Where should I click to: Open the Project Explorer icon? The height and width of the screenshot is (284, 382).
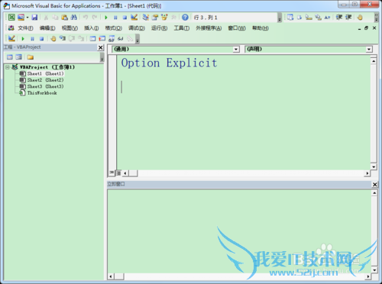point(146,18)
